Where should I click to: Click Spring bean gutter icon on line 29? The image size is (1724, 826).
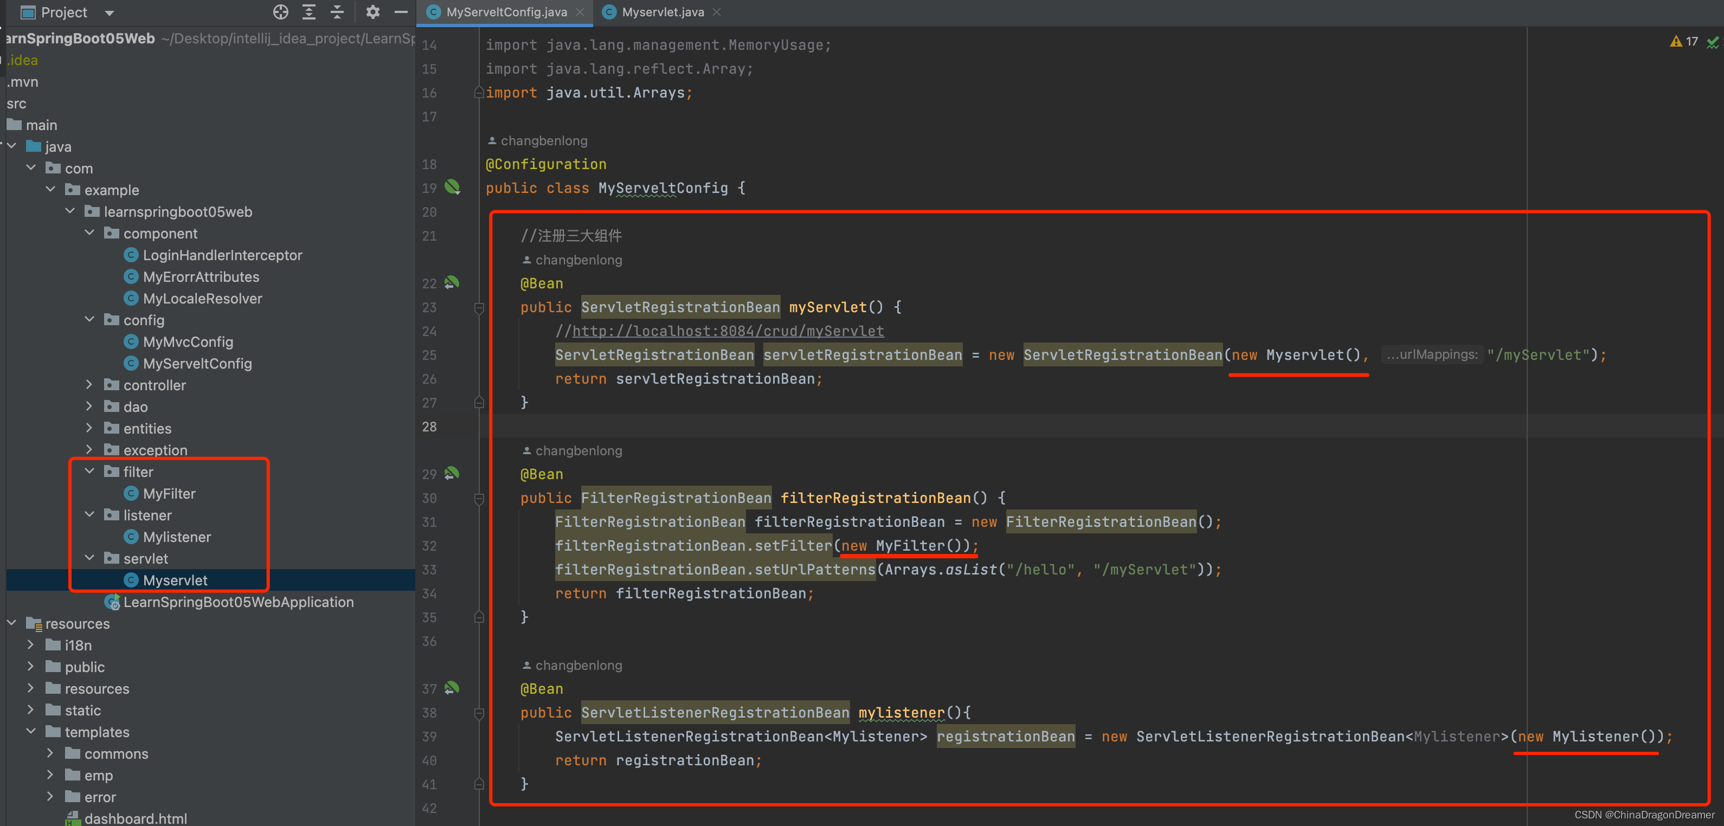453,474
